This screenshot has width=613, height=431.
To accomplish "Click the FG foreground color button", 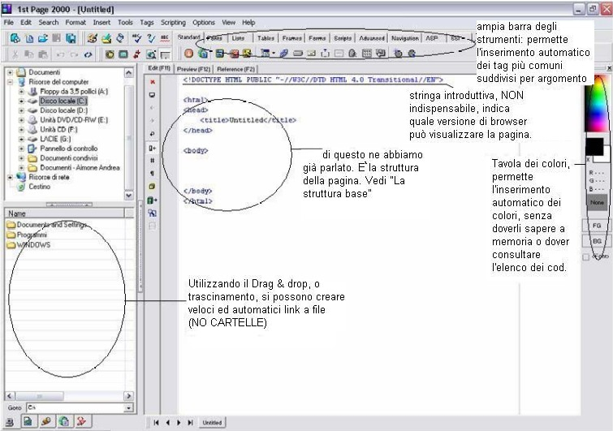I will [x=597, y=226].
